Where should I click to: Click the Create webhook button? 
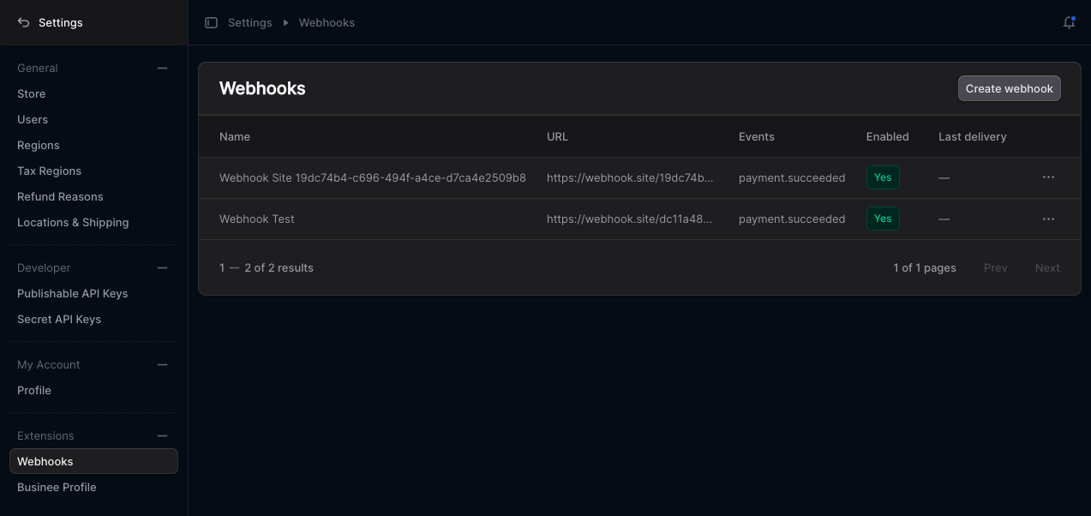(x=1009, y=88)
